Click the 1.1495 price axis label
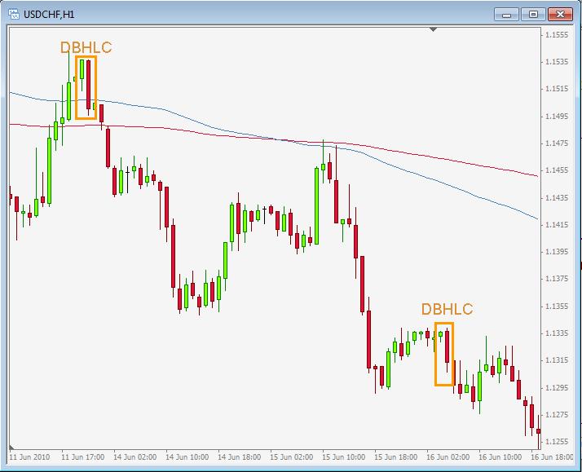 pyautogui.click(x=557, y=117)
